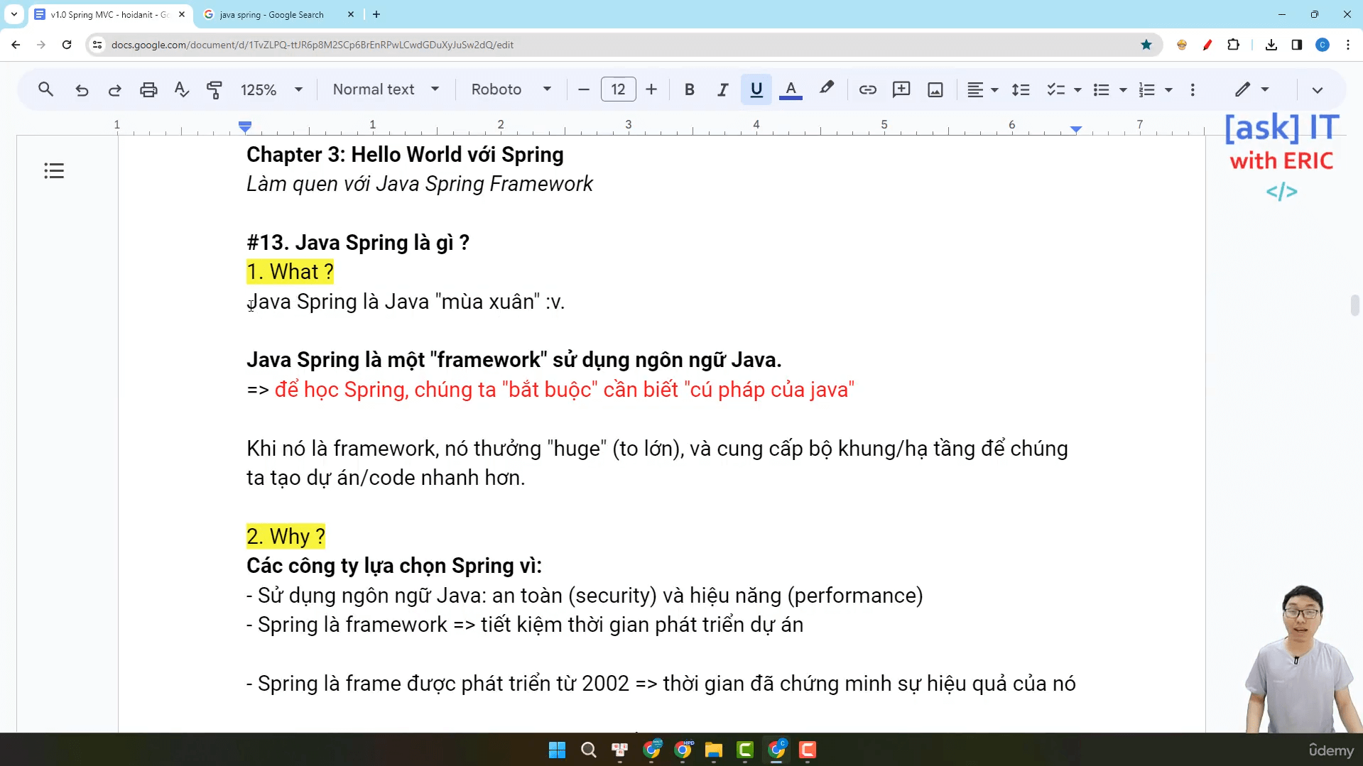Activate the paint format tool

click(215, 89)
